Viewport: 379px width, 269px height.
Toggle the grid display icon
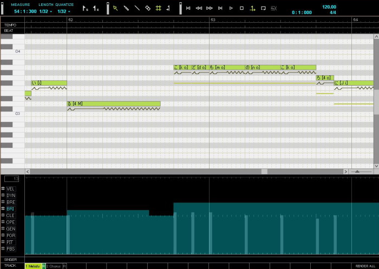coord(158,8)
